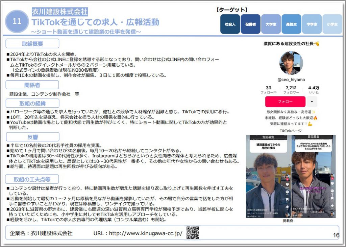
Task: Click the 関係者 section header
Action: click(32, 85)
